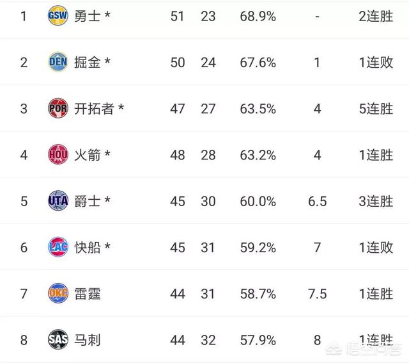Click the HOU Rockets team logo
Screen dimensions: 409x363
(58, 154)
